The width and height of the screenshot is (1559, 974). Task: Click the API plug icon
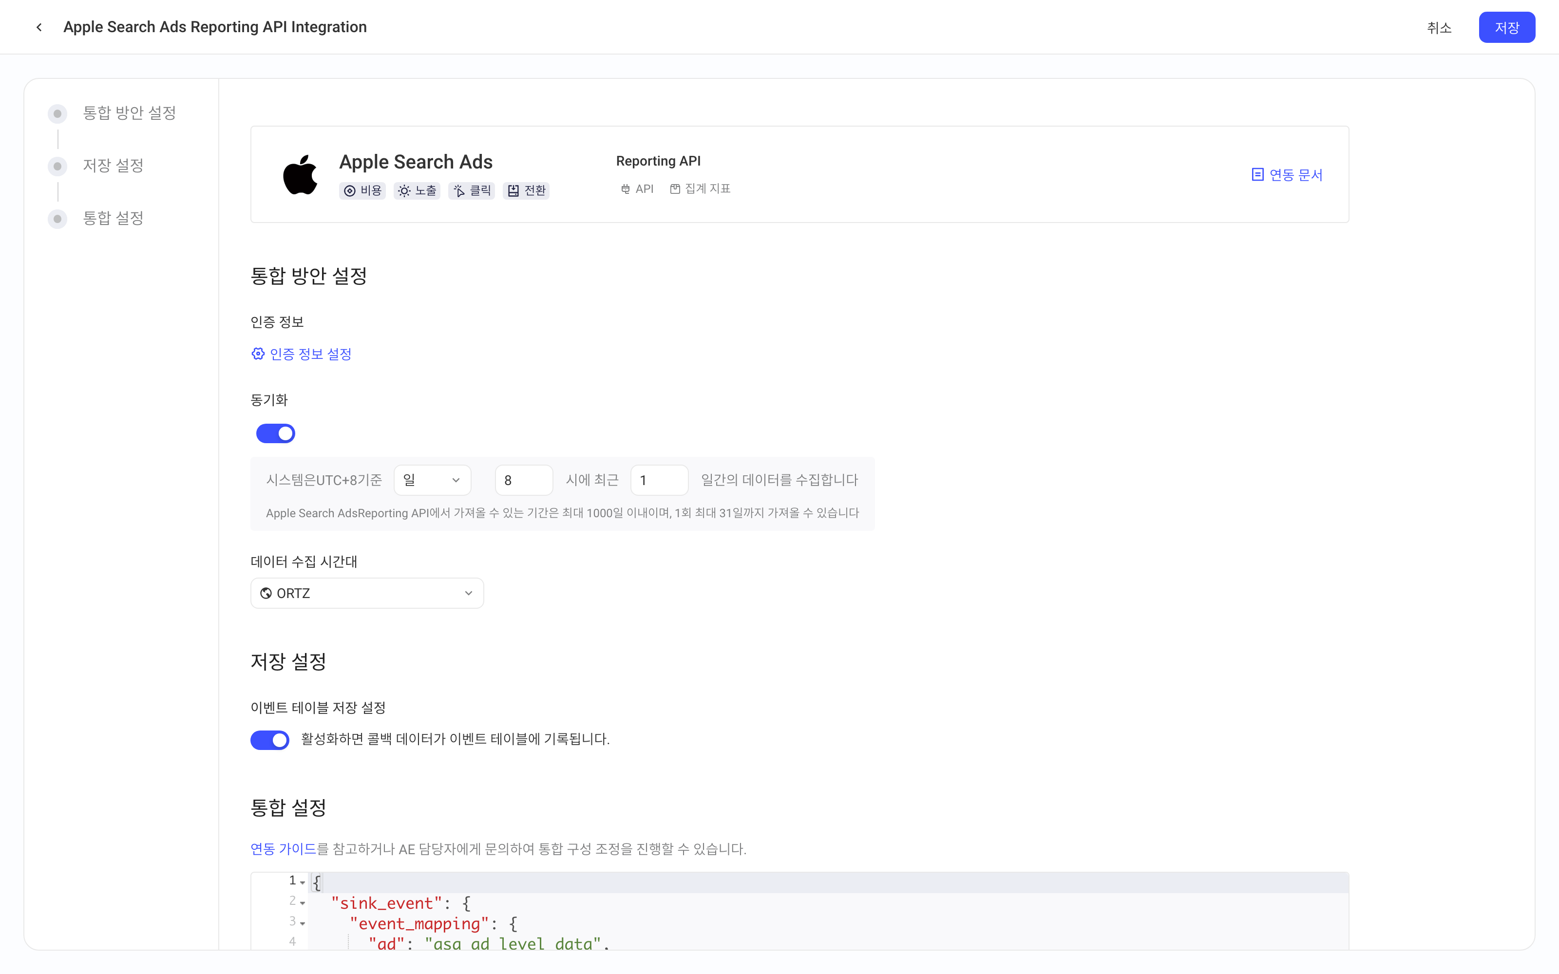625,189
